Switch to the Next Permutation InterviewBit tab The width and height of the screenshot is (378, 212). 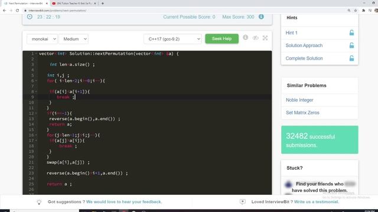pos(25,4)
